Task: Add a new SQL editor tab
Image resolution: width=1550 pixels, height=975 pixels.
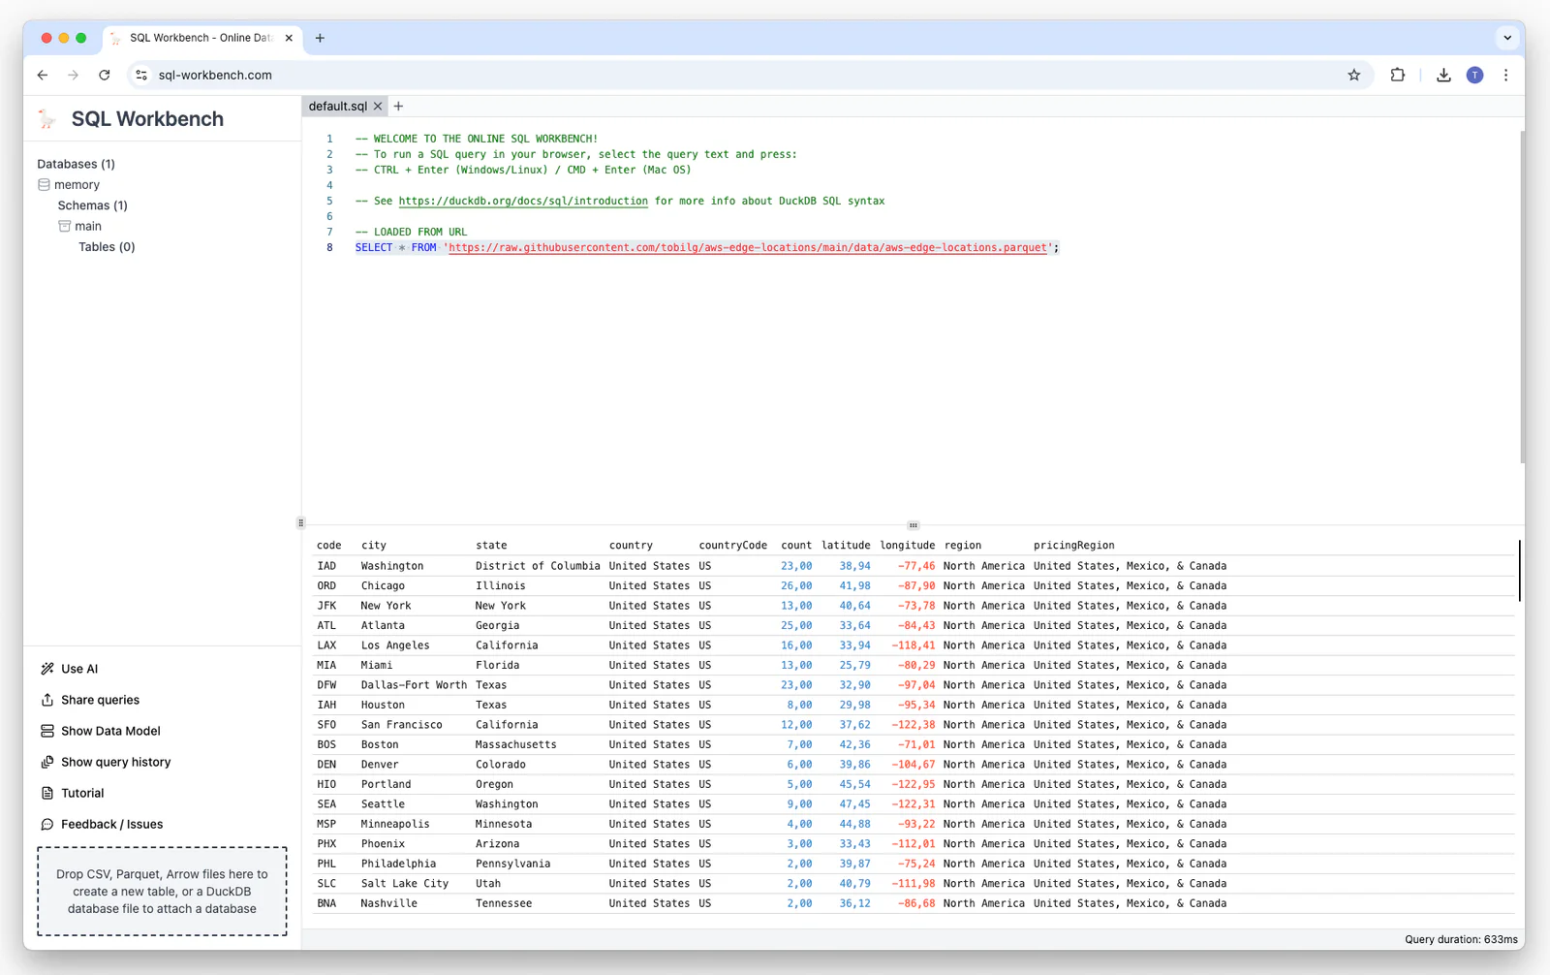Action: click(x=398, y=106)
